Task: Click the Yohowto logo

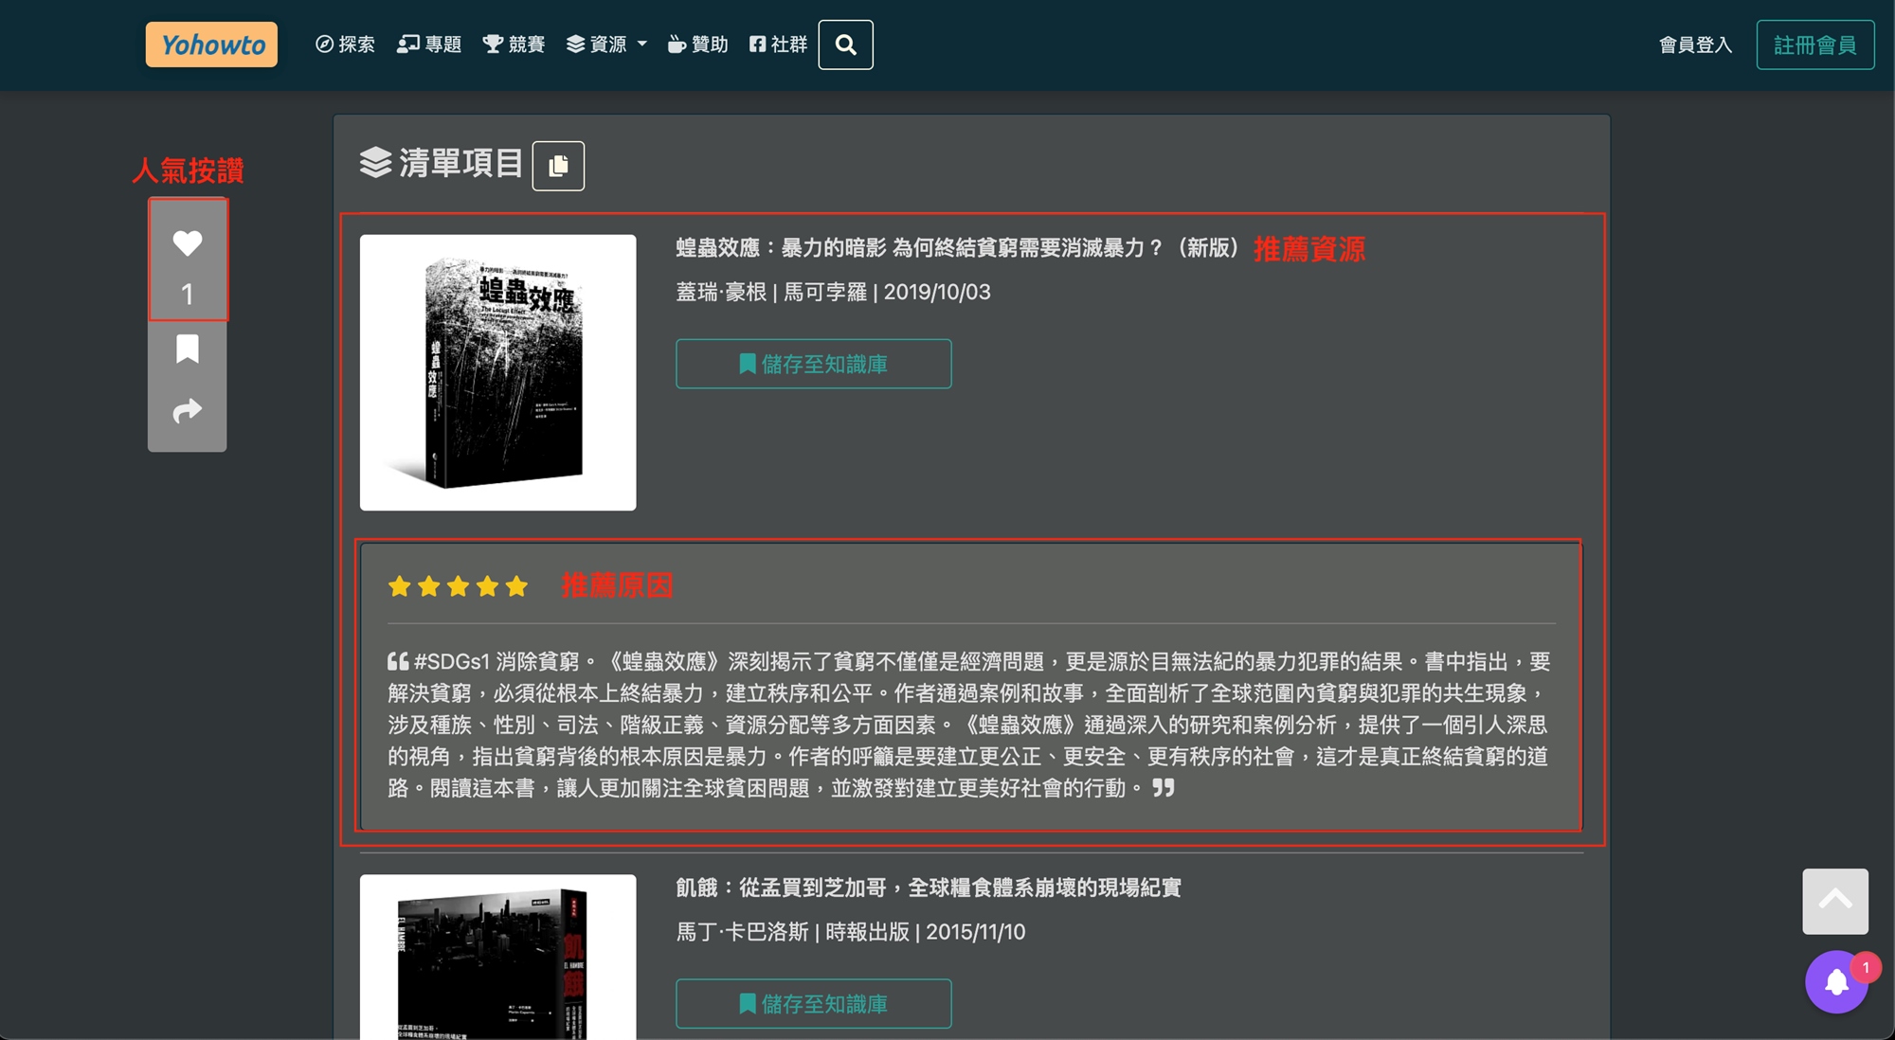Action: (211, 45)
